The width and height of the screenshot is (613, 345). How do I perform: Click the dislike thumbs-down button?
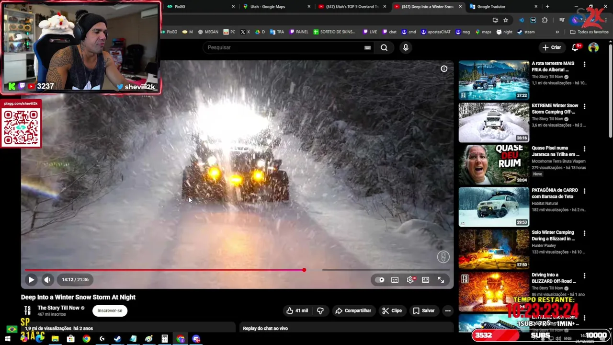320,310
